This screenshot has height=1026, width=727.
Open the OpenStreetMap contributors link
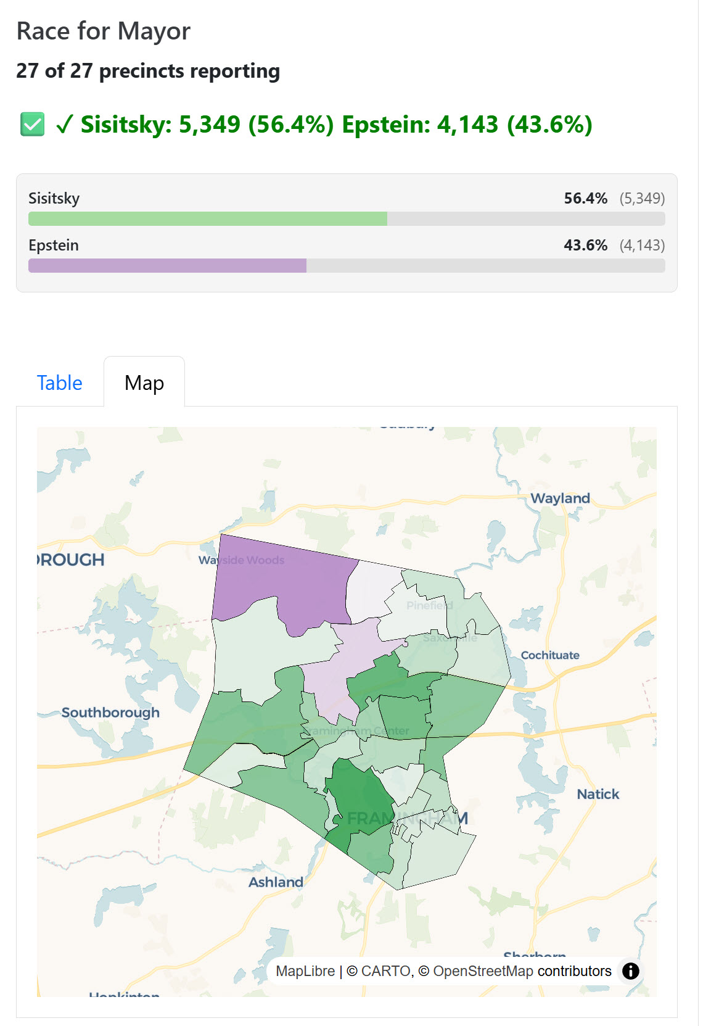pyautogui.click(x=479, y=971)
